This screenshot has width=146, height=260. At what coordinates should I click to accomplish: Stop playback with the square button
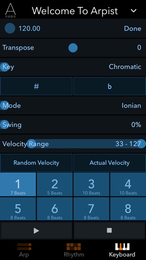[109, 230]
